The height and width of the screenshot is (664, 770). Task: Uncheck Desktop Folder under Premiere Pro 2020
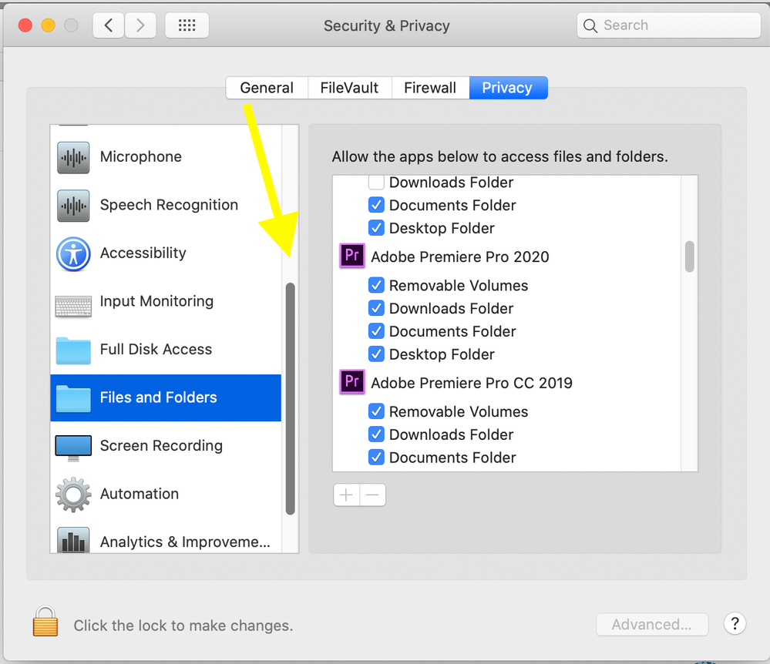tap(376, 354)
